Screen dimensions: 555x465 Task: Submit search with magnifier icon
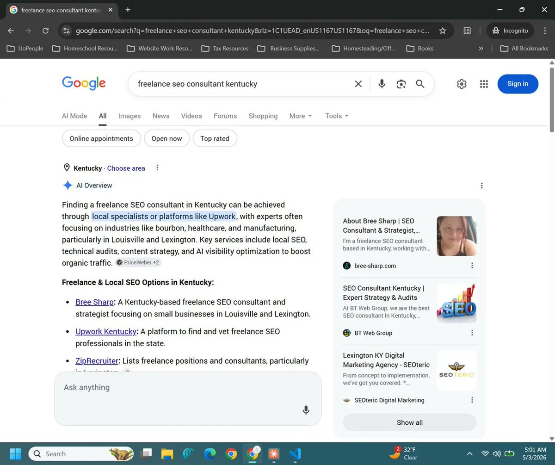420,84
